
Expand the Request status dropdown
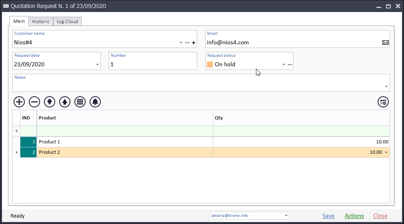click(x=284, y=65)
